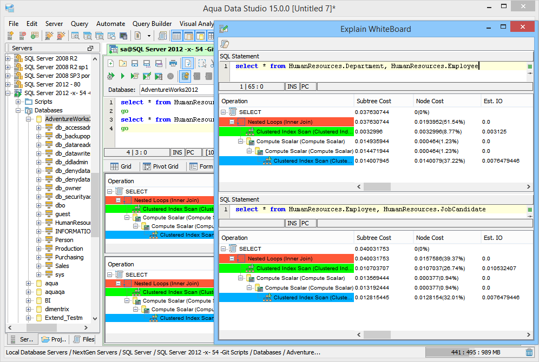Viewport: 539px width, 362px height.
Task: Open the File menu
Action: point(14,24)
